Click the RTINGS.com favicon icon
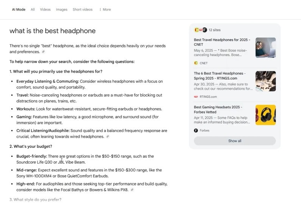Image resolution: width=301 pixels, height=205 pixels. (196, 97)
